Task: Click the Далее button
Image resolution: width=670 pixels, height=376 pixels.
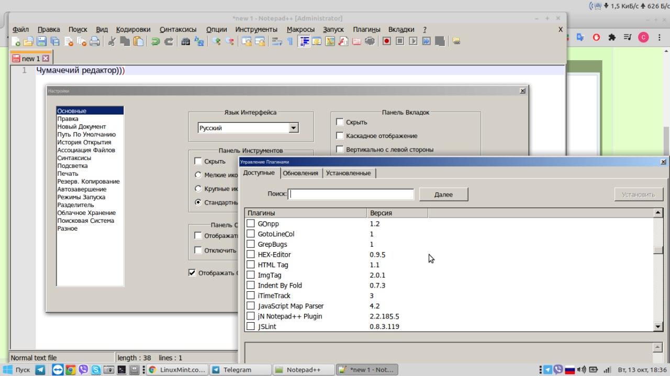Action: (443, 195)
